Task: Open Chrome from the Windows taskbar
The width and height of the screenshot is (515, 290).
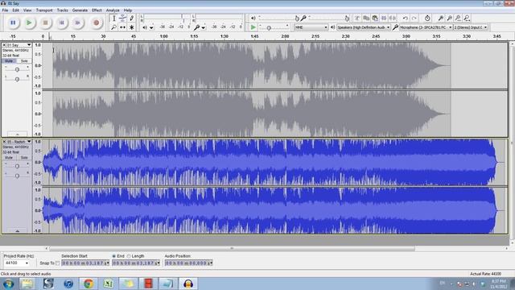Action: 88,284
